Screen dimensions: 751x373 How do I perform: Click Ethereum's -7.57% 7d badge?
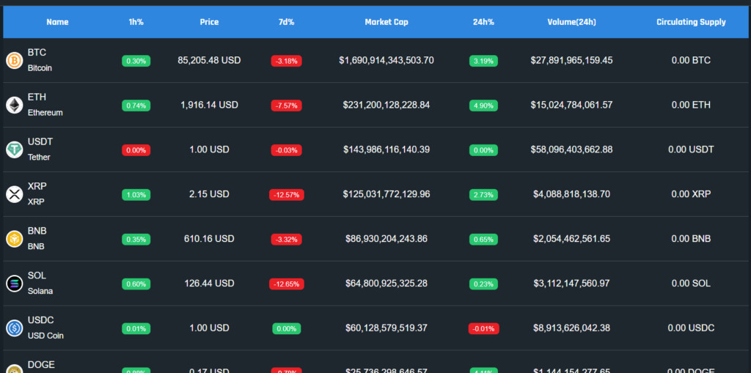coord(287,106)
